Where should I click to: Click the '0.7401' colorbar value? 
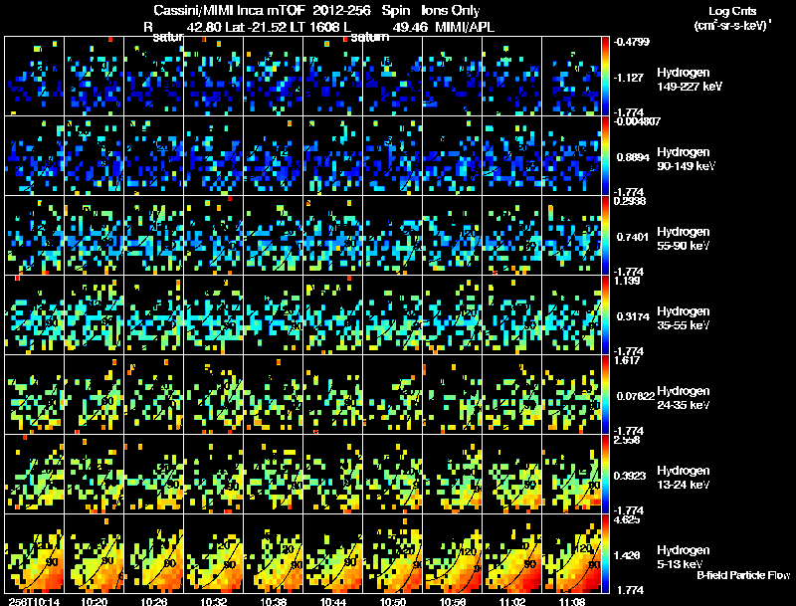click(633, 237)
